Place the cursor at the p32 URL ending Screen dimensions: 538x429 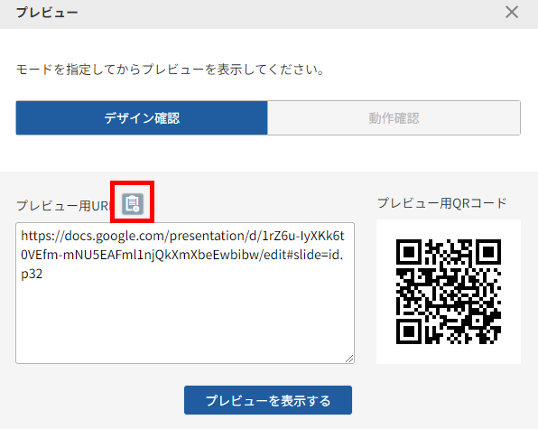tap(32, 274)
